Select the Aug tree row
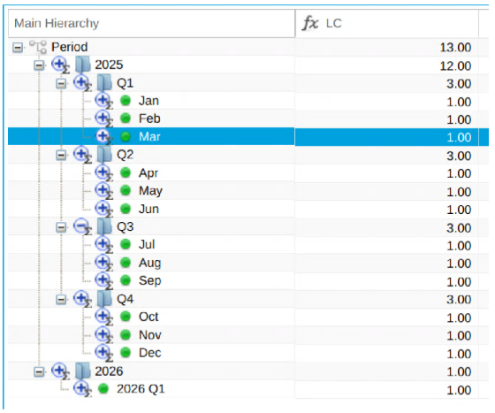The image size is (495, 413). (151, 263)
